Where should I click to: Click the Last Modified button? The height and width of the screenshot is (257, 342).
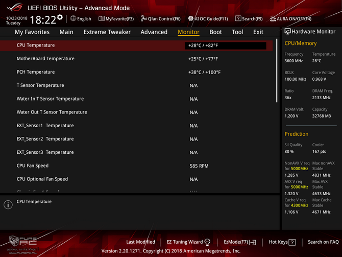coord(140,242)
